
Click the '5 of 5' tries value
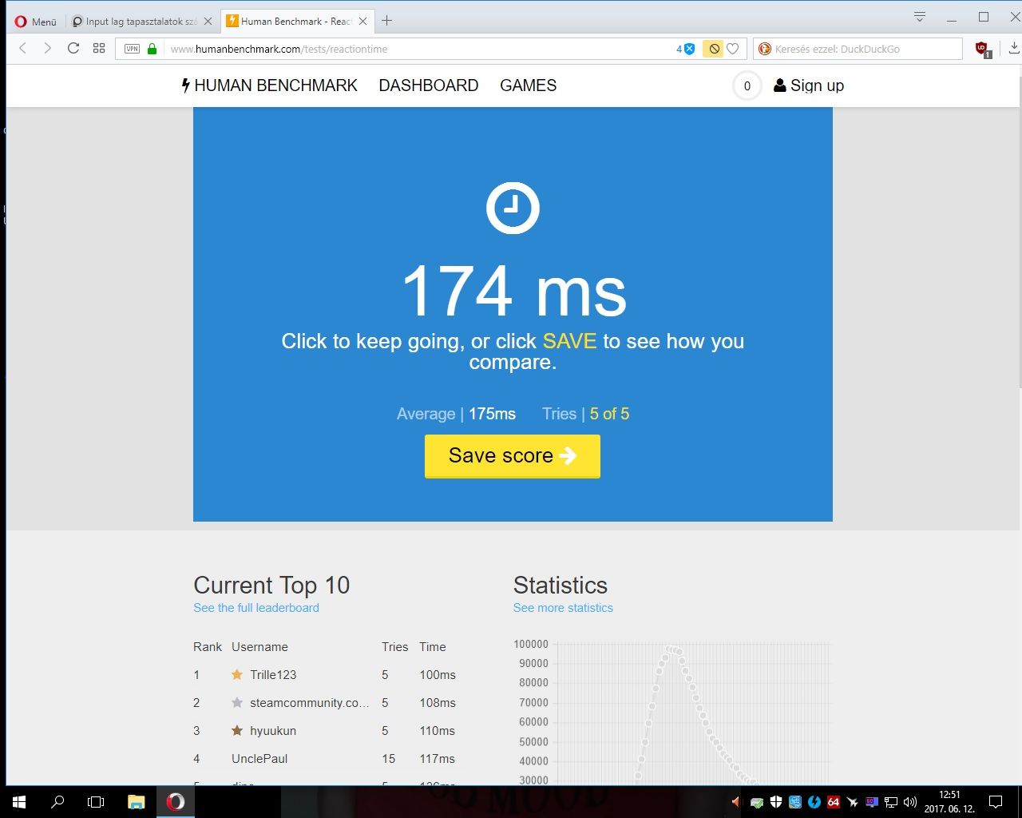tap(609, 414)
